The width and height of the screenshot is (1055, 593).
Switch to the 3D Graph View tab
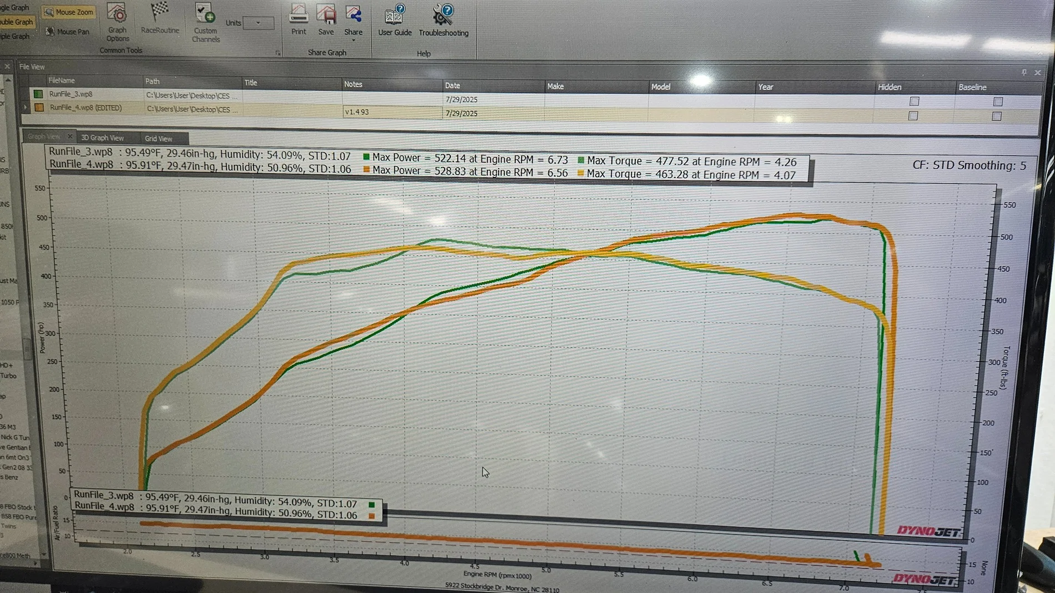click(x=103, y=138)
